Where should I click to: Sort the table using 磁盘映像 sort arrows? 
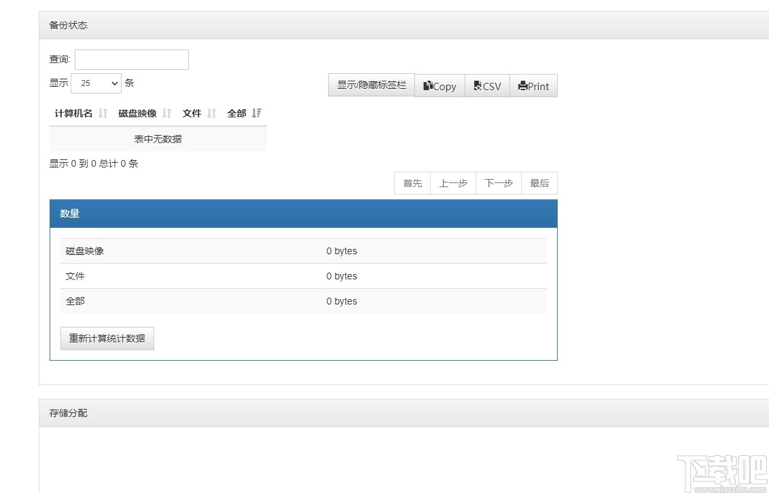click(x=167, y=113)
